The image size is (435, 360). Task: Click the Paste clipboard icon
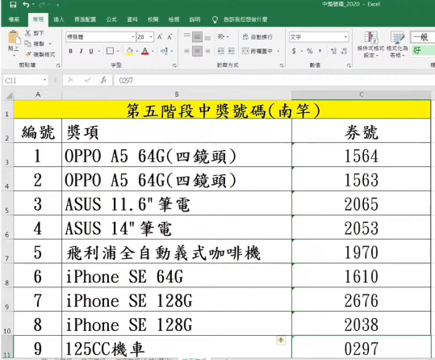tap(14, 38)
